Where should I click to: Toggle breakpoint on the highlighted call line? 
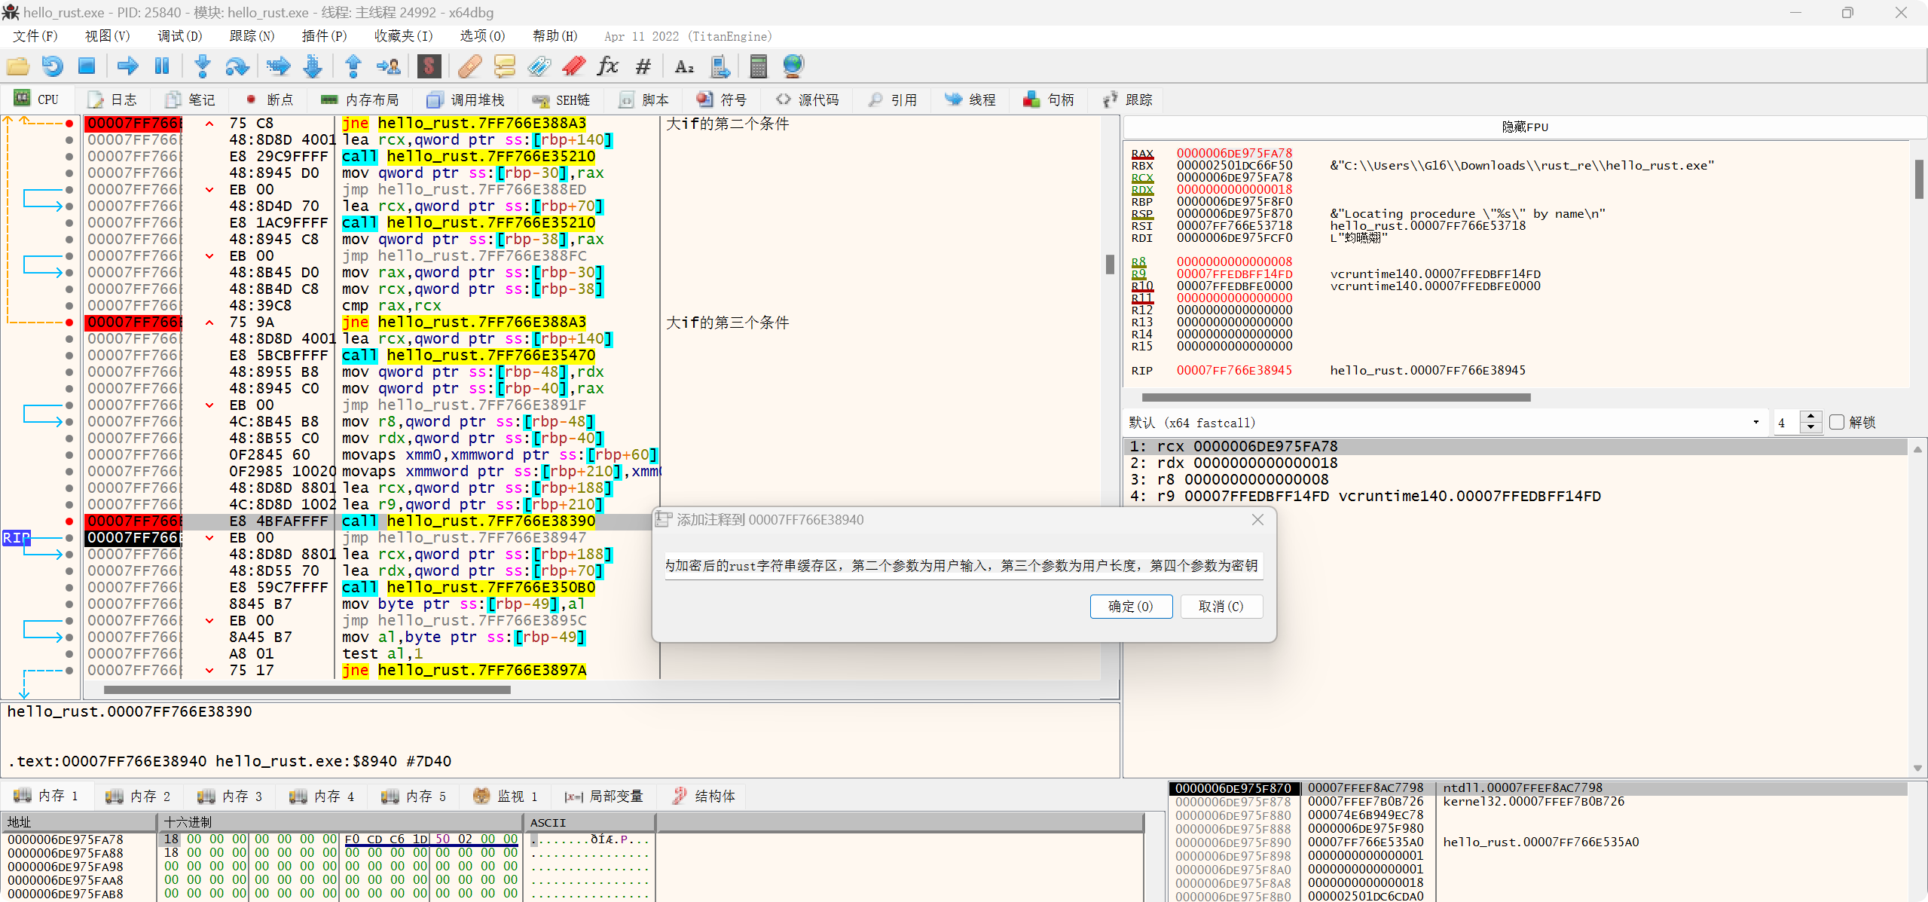pyautogui.click(x=69, y=521)
